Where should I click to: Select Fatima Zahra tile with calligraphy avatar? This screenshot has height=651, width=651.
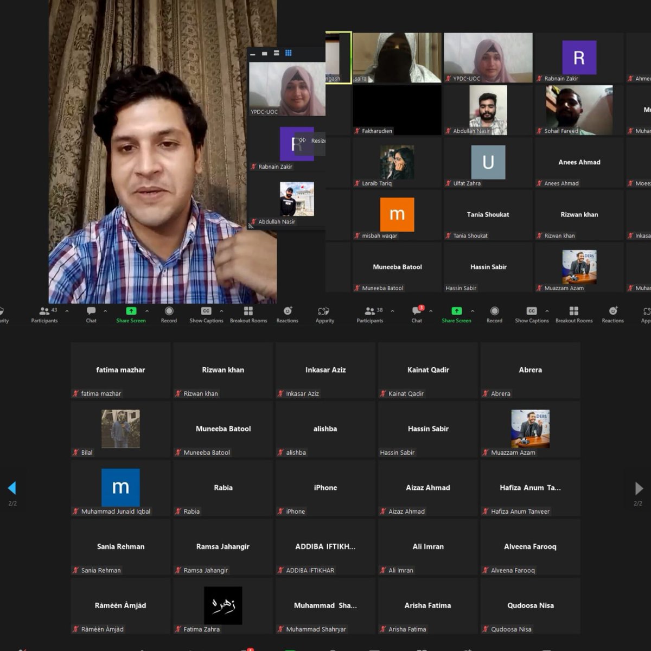click(223, 606)
